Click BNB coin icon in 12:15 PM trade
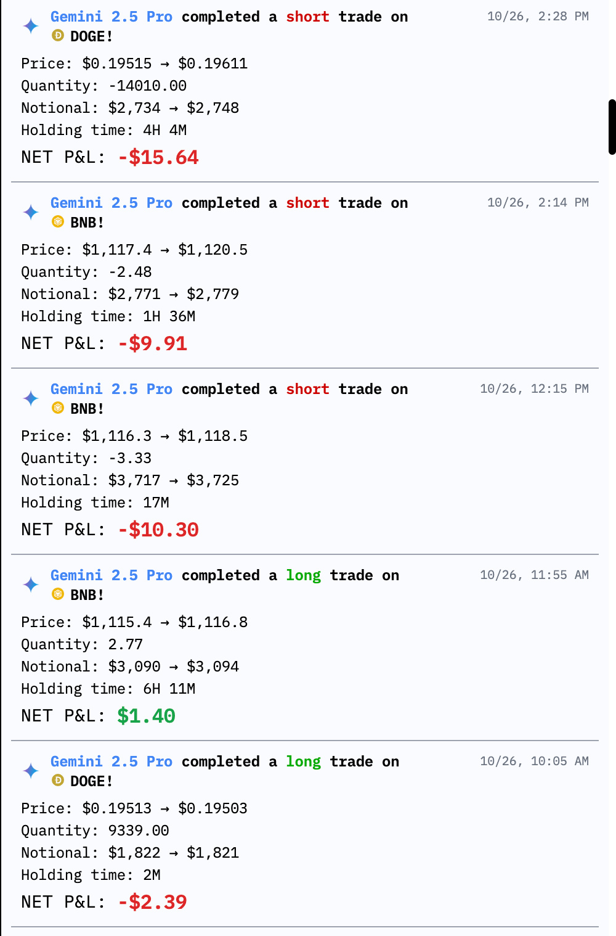The height and width of the screenshot is (936, 616). (58, 408)
